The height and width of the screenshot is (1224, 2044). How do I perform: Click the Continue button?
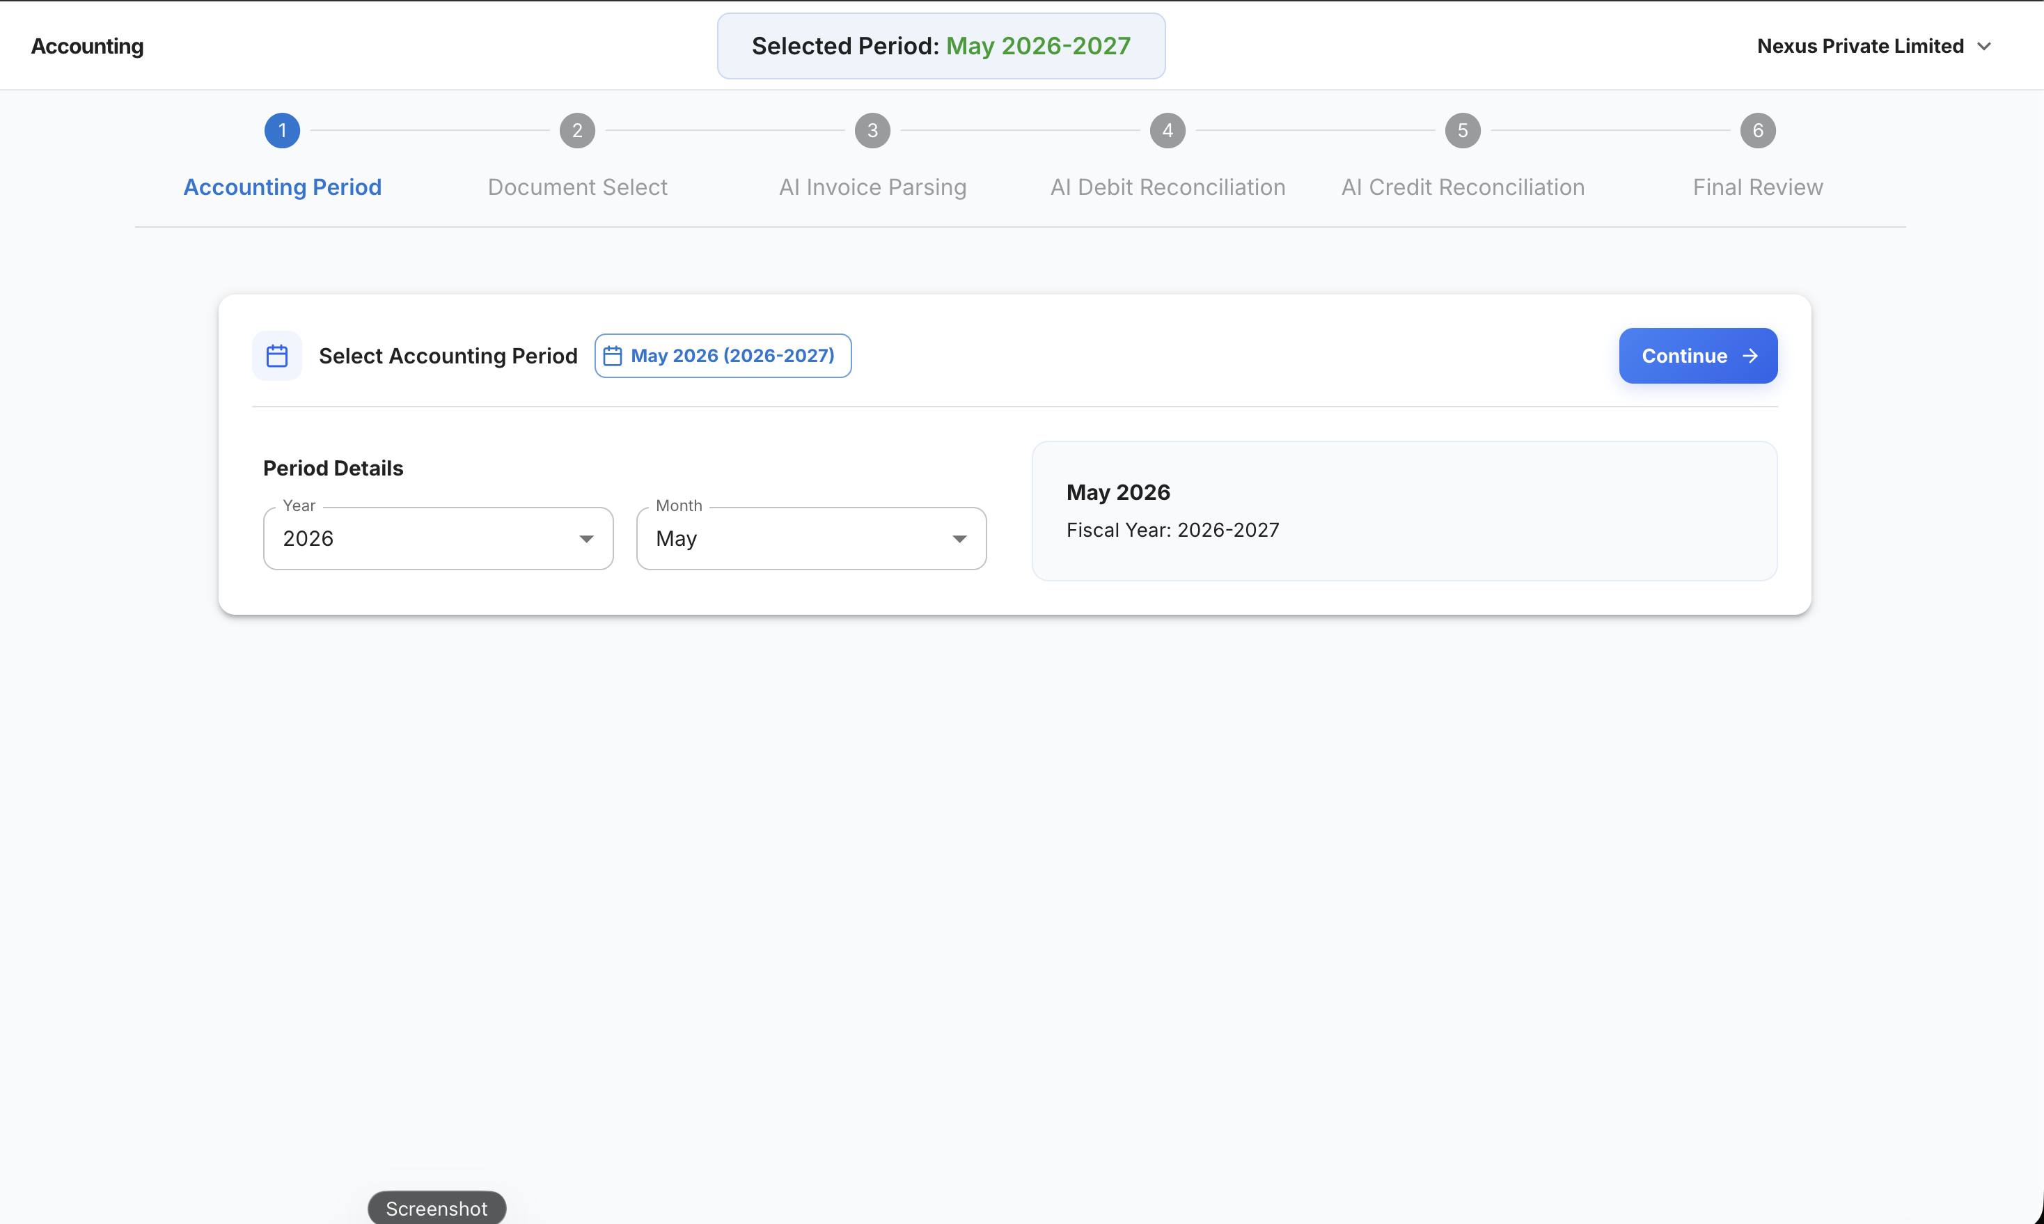click(1698, 356)
